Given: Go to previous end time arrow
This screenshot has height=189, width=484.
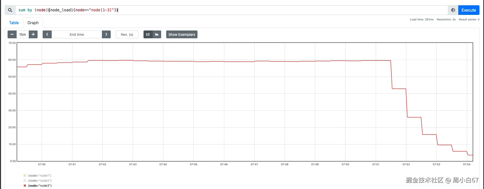Looking at the screenshot, I should pos(47,35).
